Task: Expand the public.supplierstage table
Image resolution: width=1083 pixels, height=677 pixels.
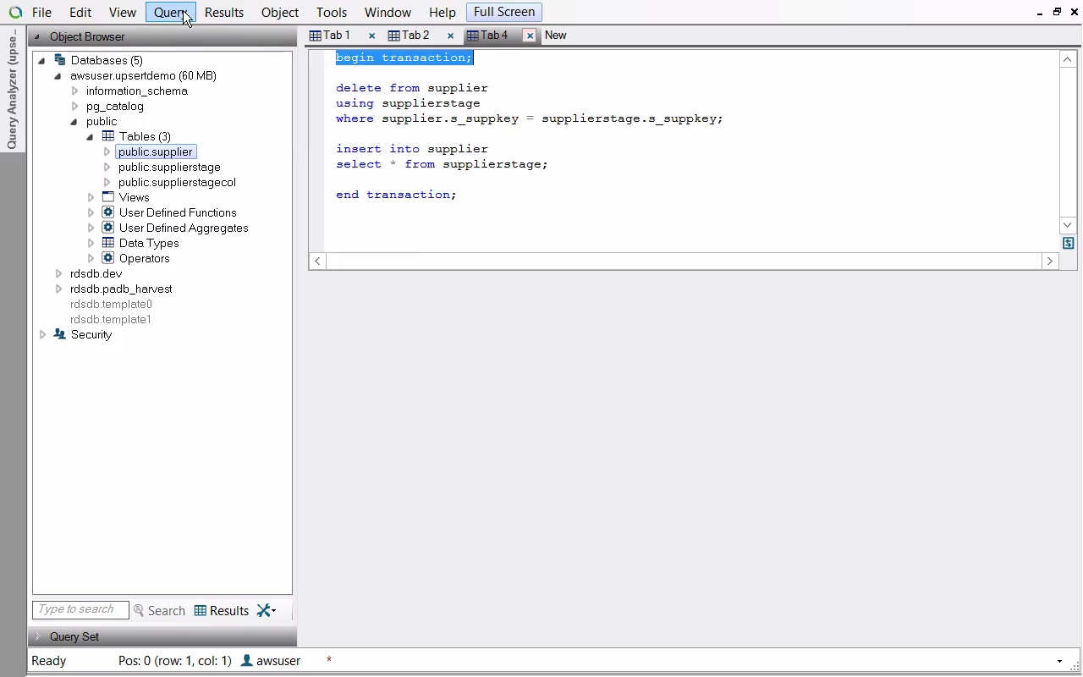Action: pyautogui.click(x=107, y=167)
